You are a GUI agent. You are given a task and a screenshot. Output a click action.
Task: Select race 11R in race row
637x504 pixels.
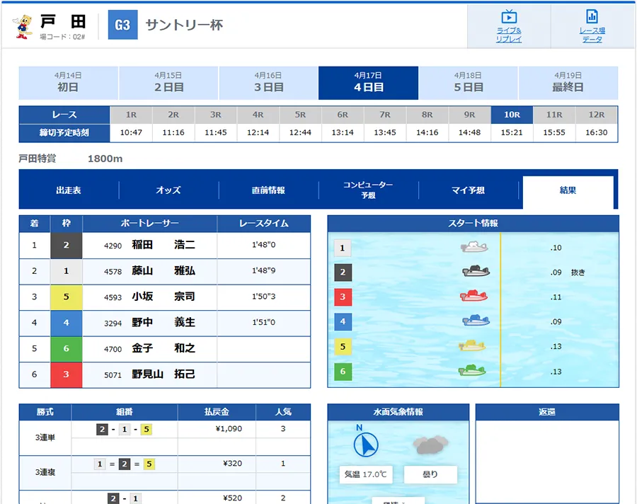pos(553,114)
